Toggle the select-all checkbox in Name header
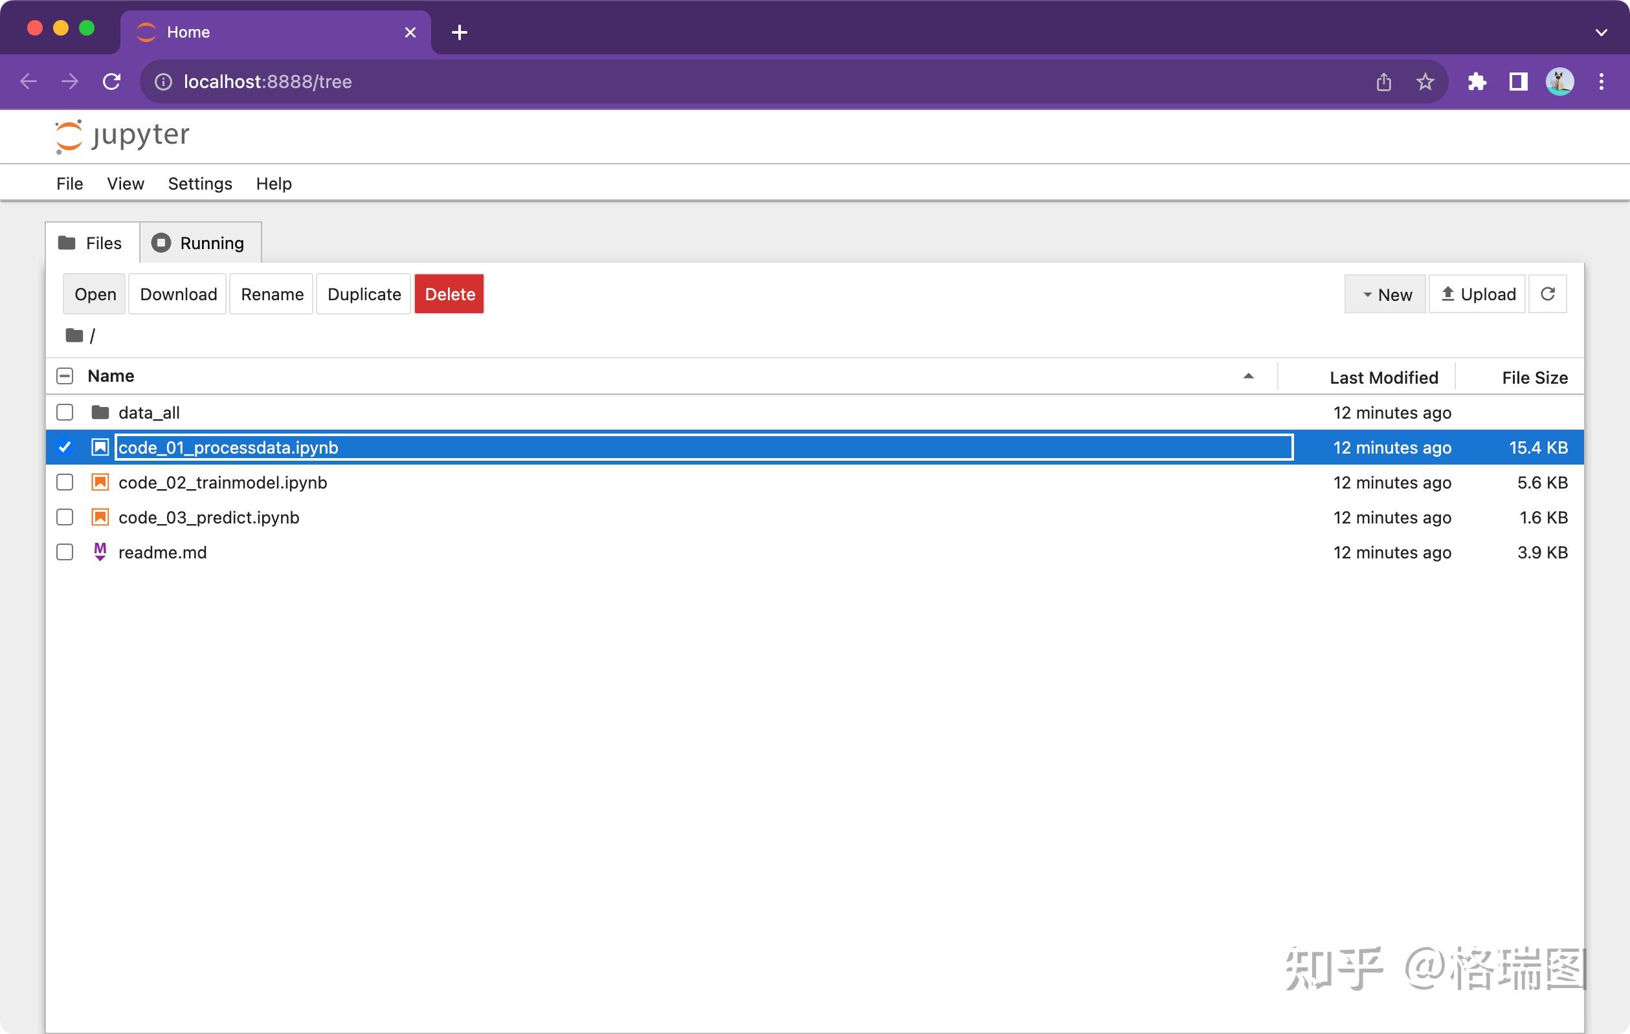 pyautogui.click(x=65, y=376)
